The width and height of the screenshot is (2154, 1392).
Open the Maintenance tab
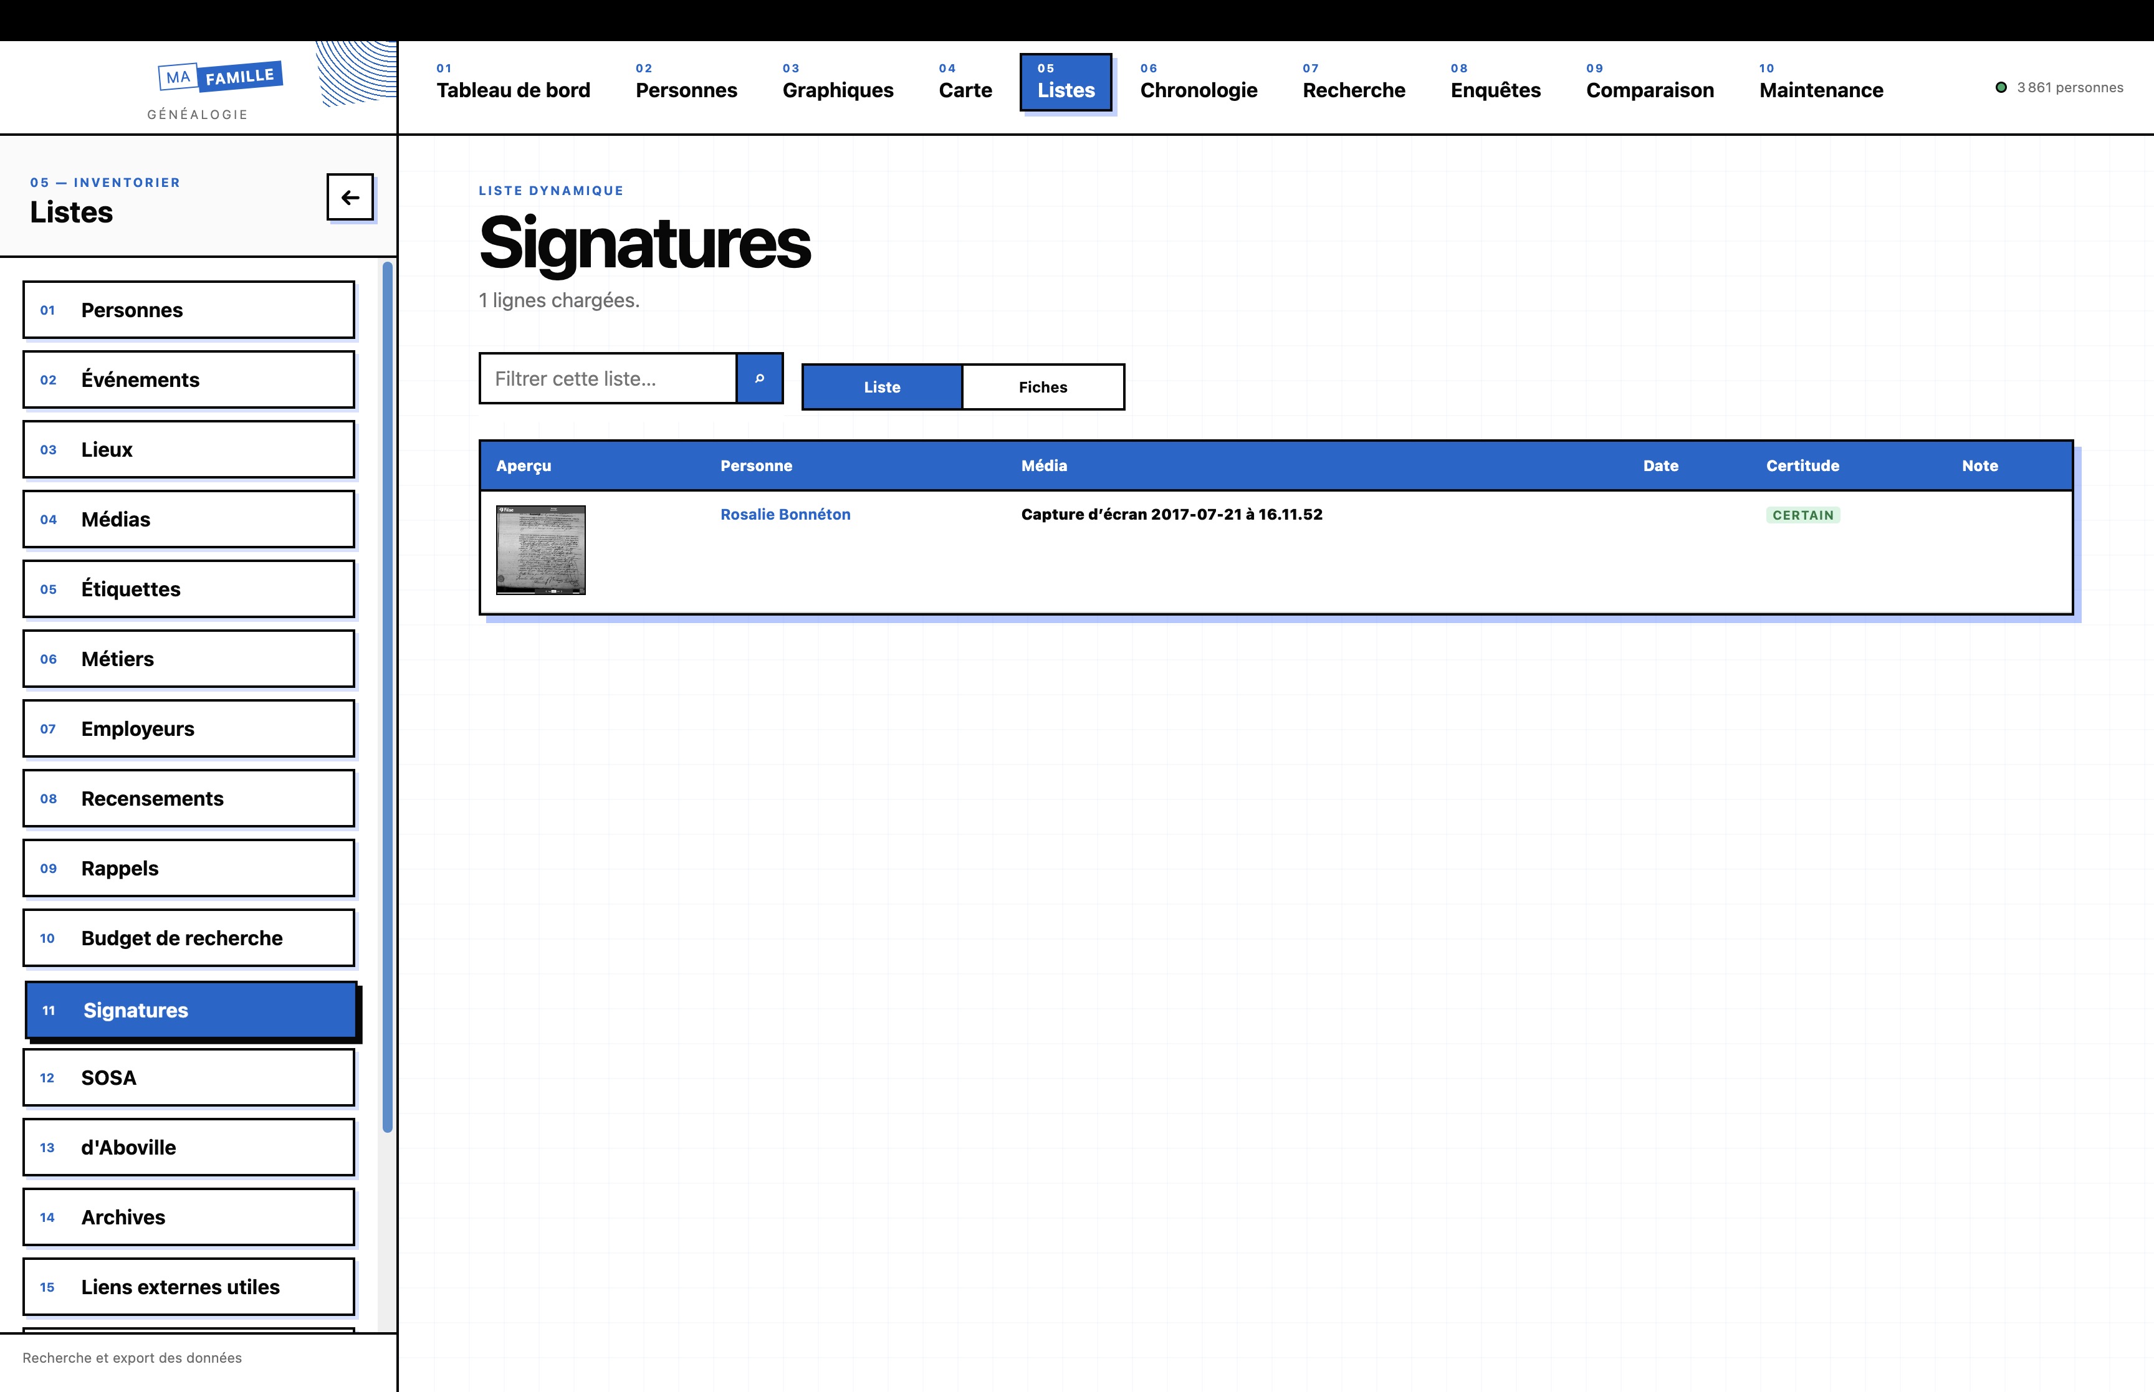point(1821,82)
